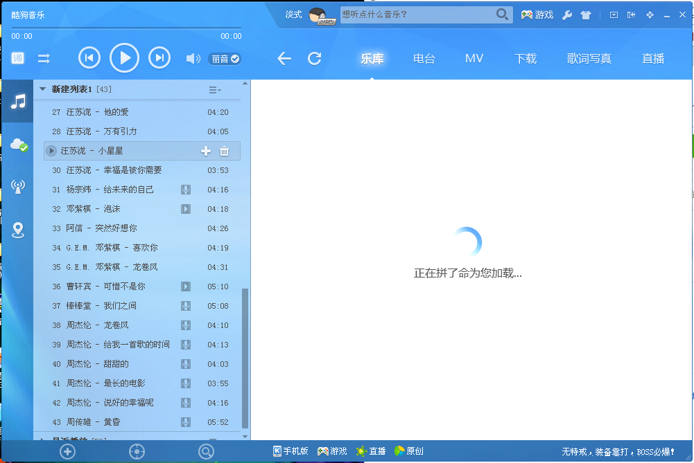694x463 pixels.
Task: Open 直播 link in bottom bar
Action: (371, 451)
